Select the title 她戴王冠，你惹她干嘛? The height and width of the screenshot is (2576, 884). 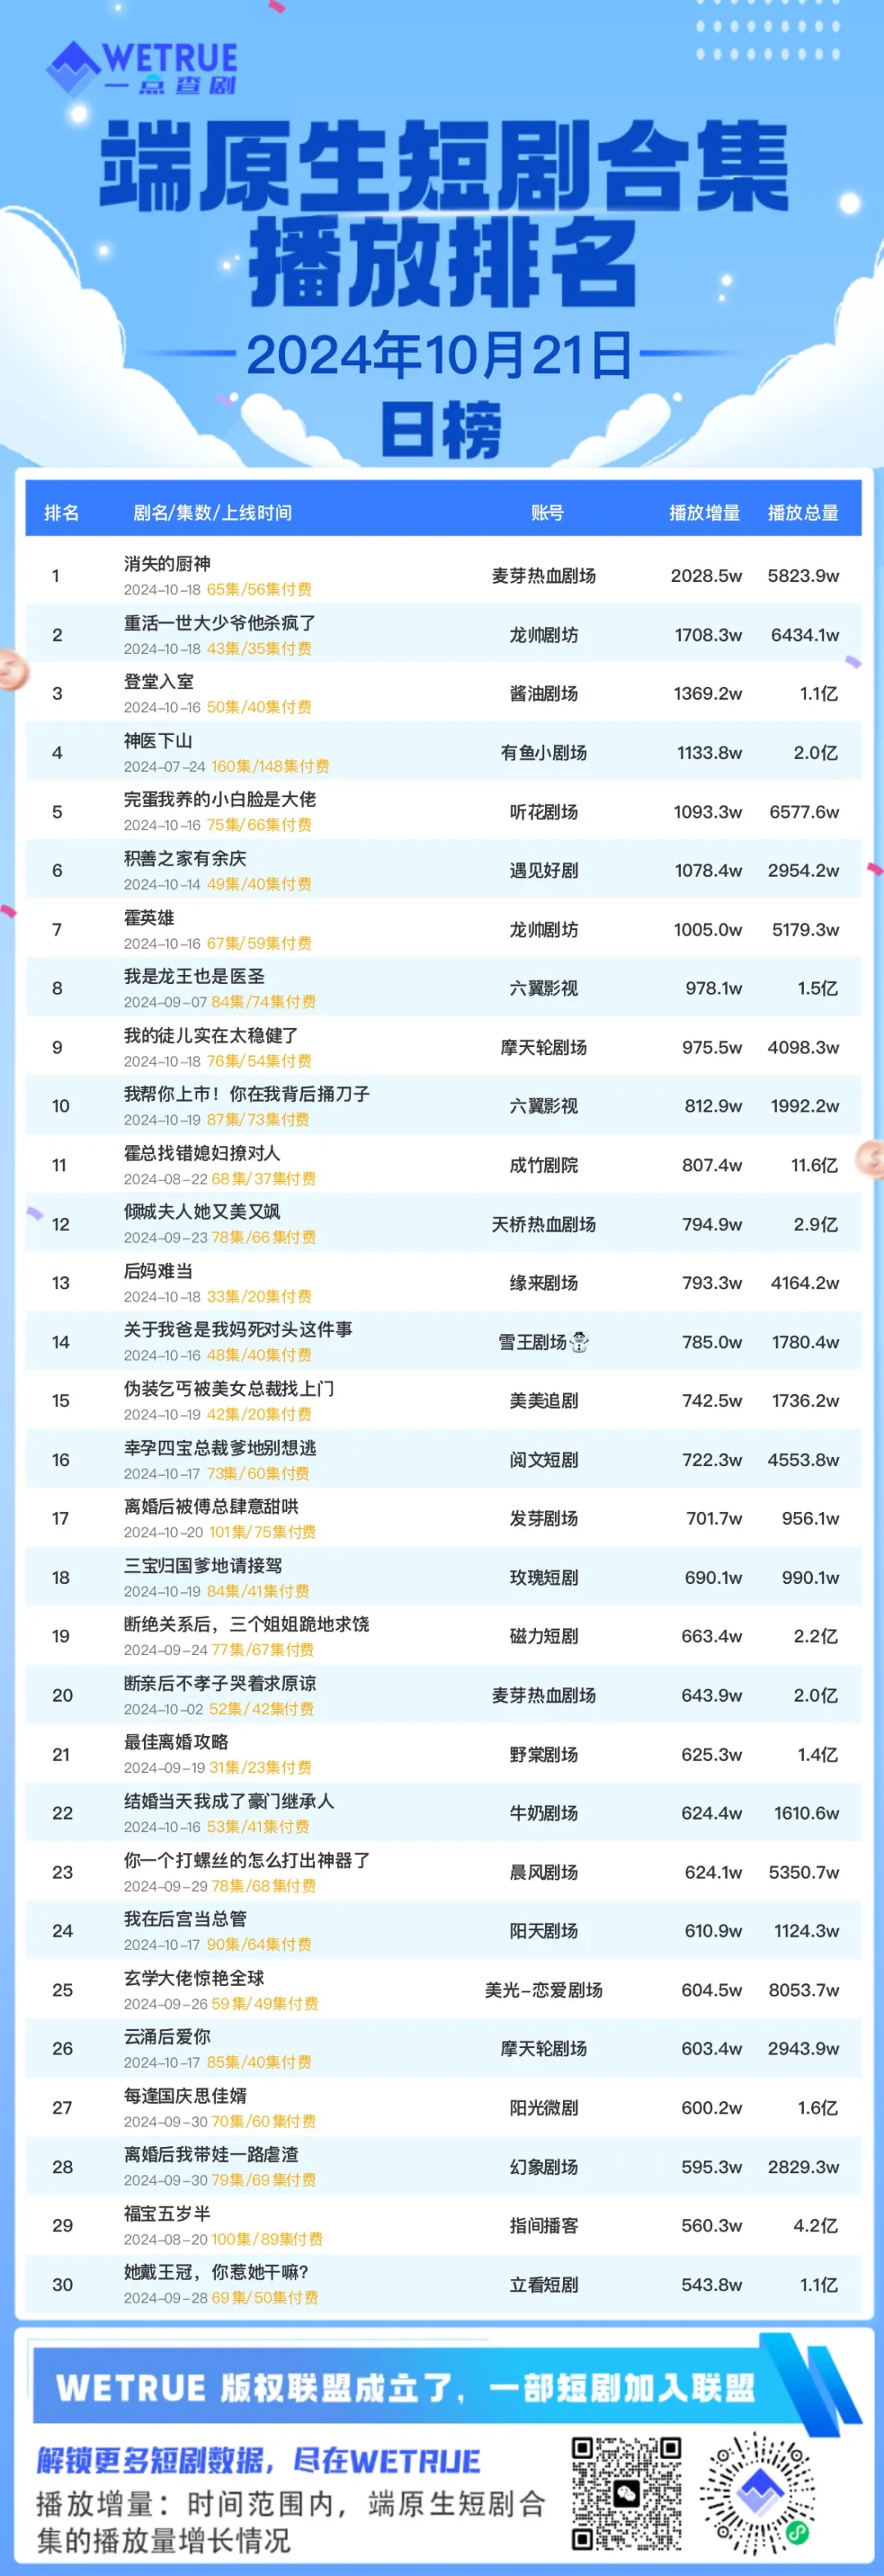pos(216,2272)
